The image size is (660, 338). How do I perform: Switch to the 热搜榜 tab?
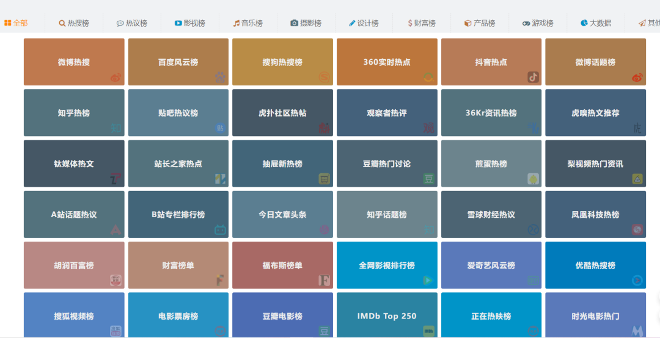[x=74, y=23]
